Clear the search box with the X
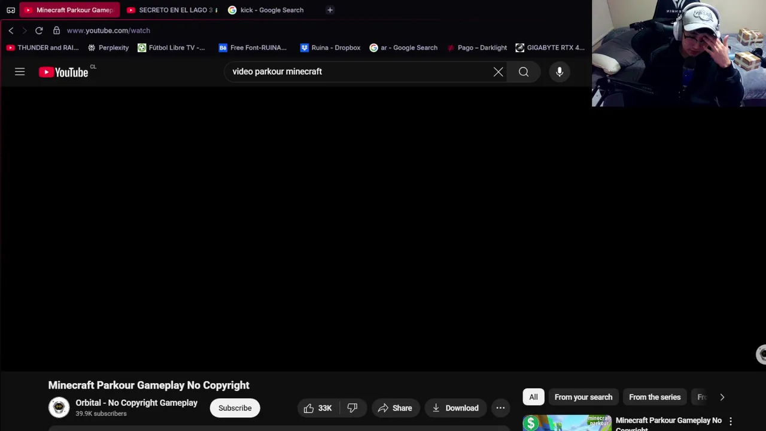766x431 pixels. [498, 72]
